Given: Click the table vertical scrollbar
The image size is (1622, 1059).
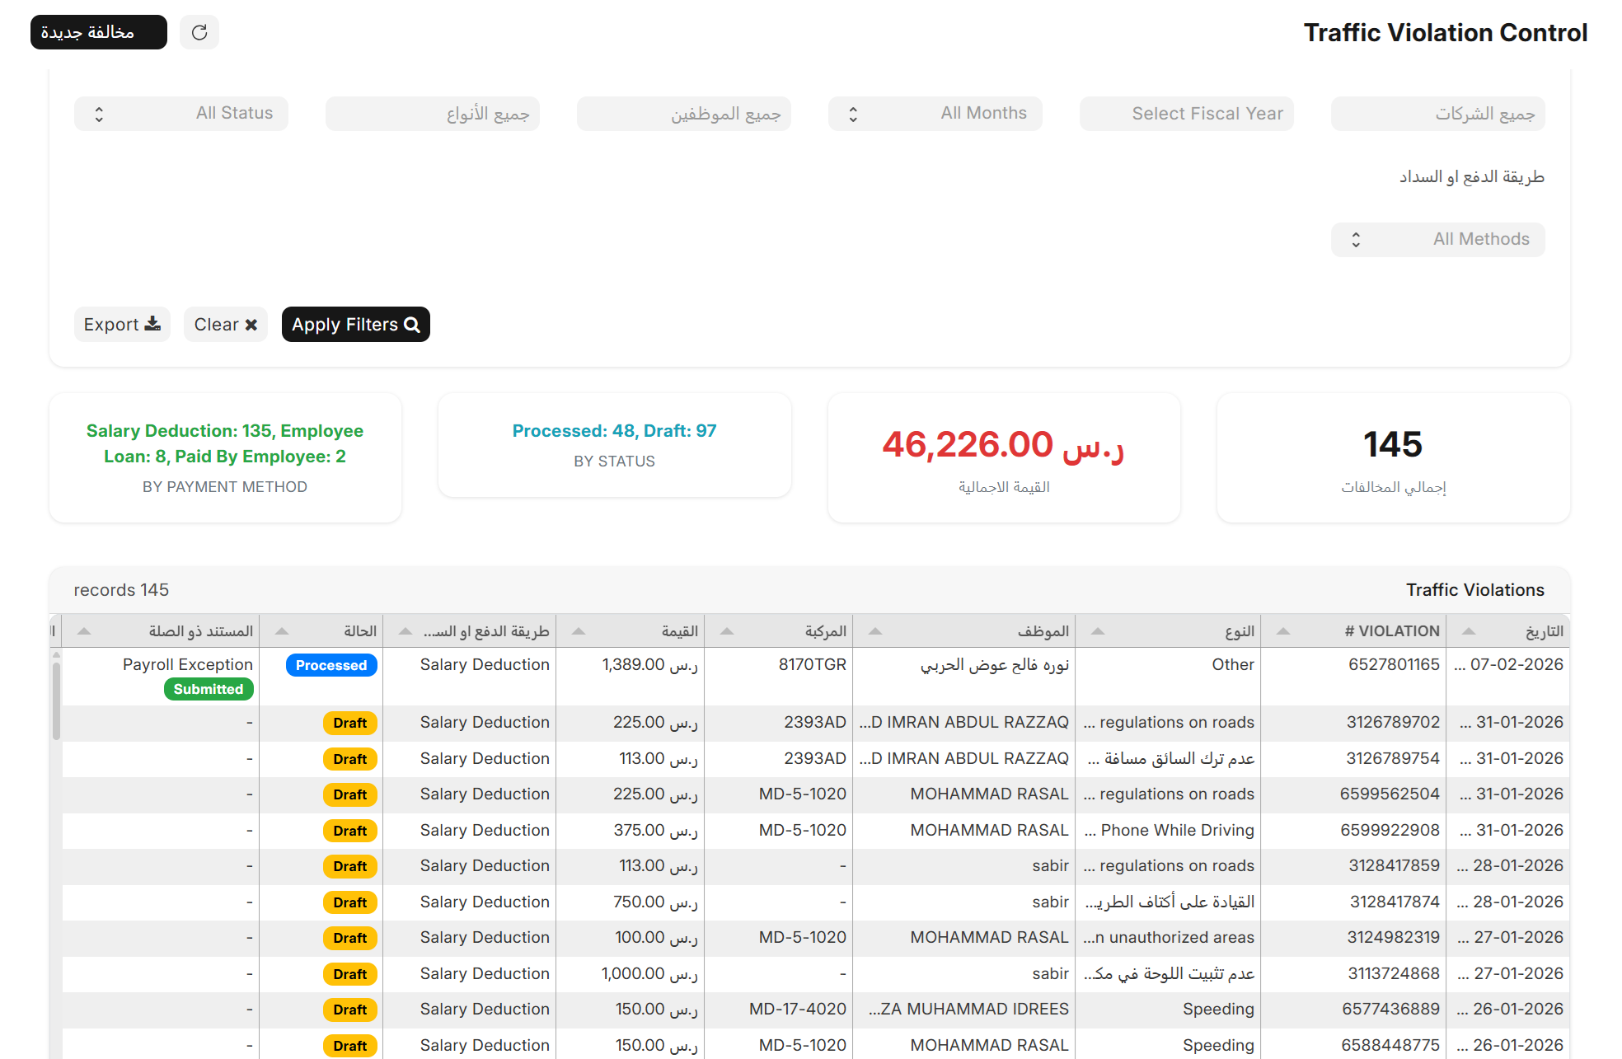Looking at the screenshot, I should coord(56,701).
